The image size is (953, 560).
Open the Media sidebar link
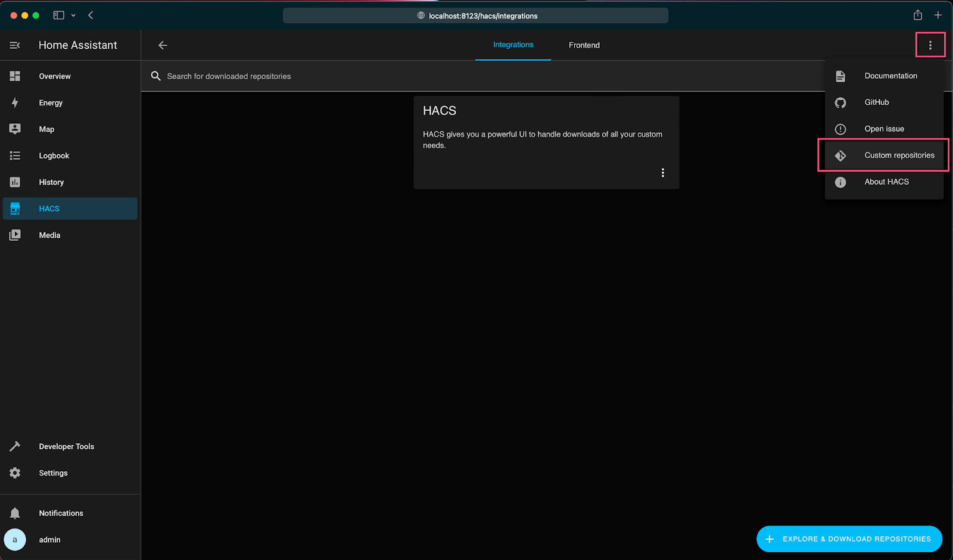[x=70, y=235]
